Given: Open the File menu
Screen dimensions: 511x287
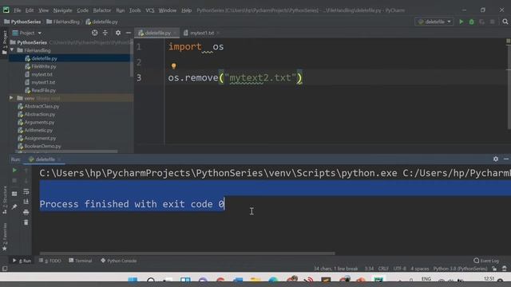Looking at the screenshot, I should [18, 10].
